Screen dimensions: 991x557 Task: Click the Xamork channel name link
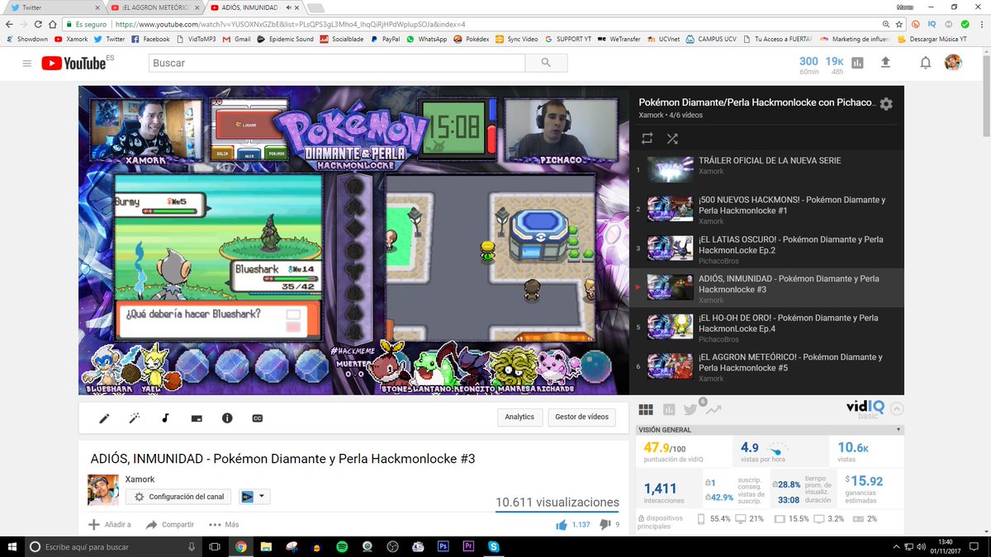tap(140, 479)
